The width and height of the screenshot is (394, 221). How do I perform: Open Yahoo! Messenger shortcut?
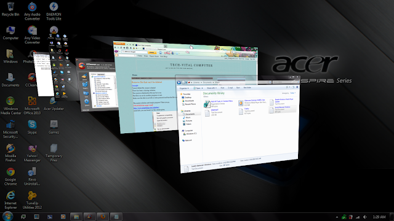(32, 153)
